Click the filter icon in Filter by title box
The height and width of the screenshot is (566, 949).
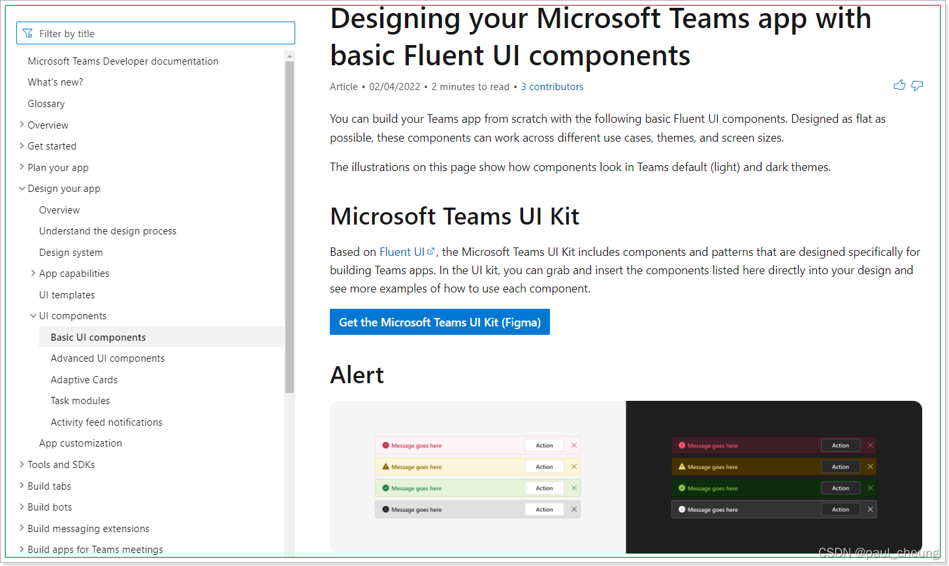(x=27, y=33)
